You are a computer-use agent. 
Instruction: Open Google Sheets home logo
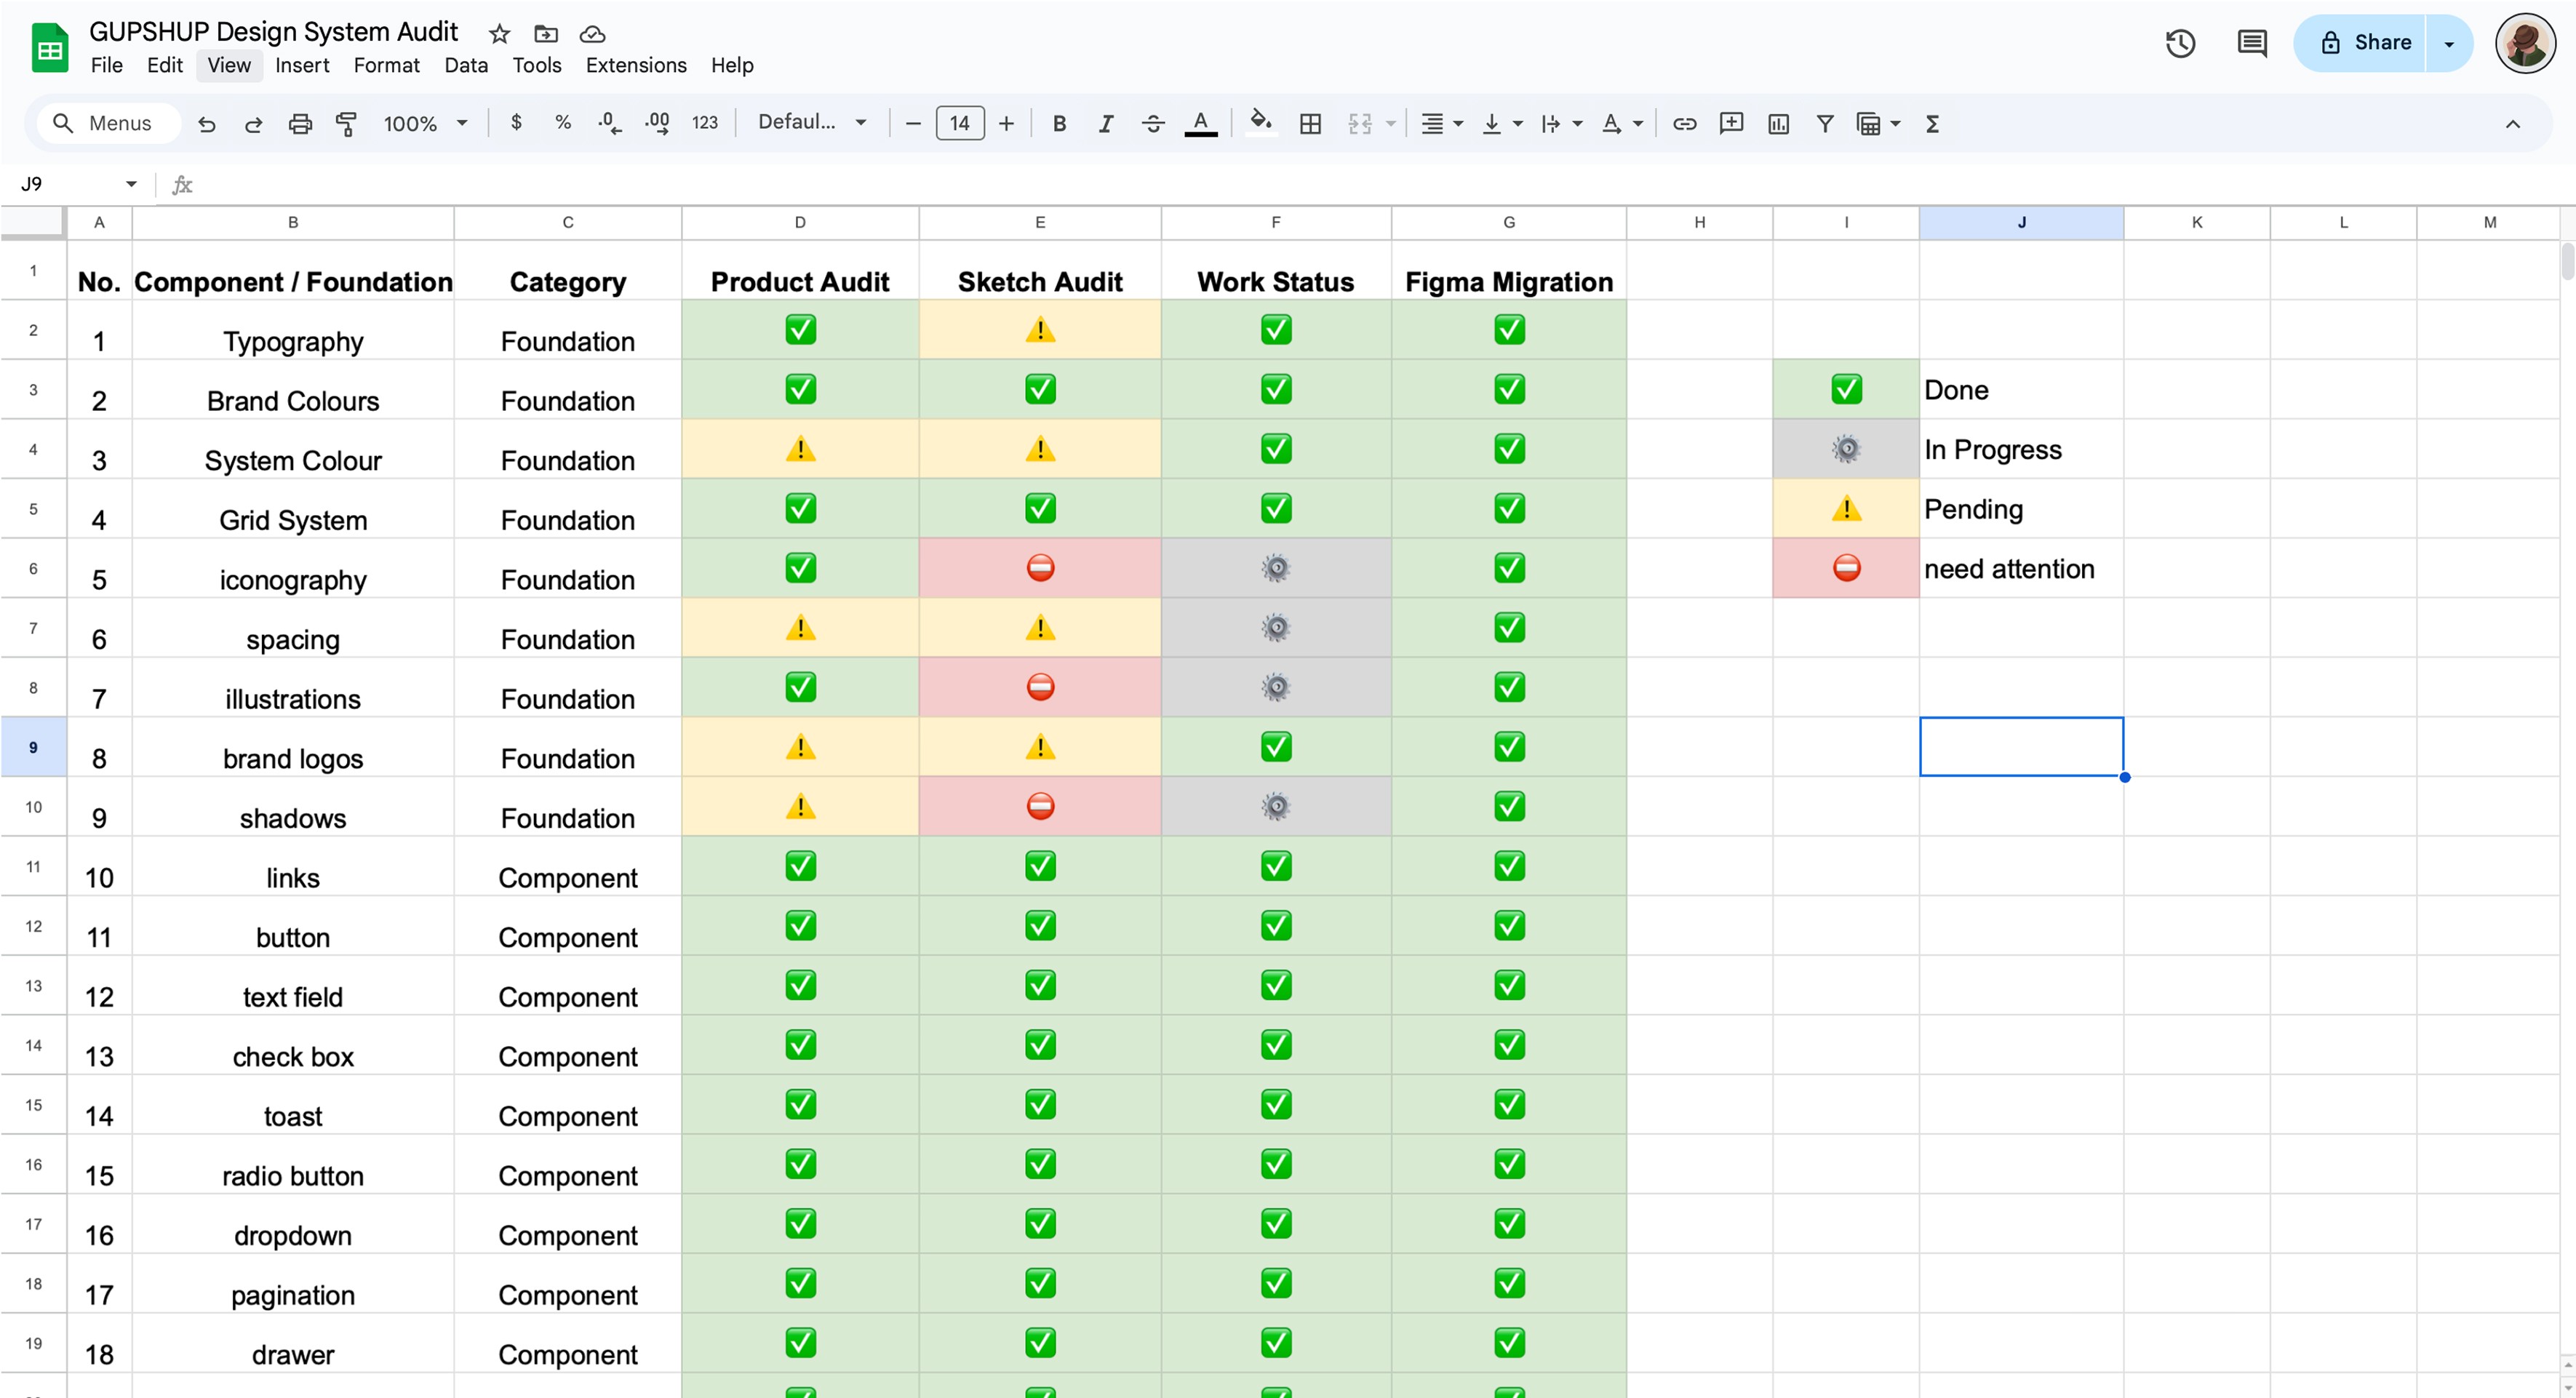pos(50,48)
